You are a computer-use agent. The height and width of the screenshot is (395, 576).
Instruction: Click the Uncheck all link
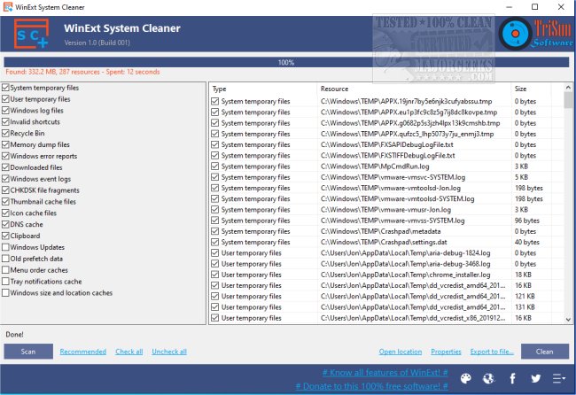(x=169, y=352)
